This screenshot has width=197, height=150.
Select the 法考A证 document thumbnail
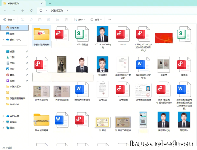[103, 91]
